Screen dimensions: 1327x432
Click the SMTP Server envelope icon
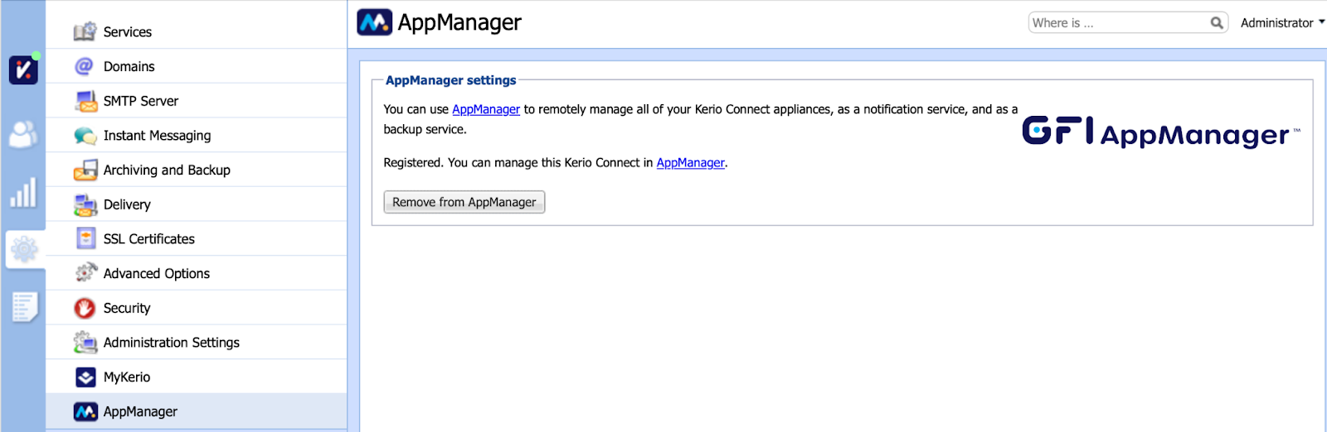(85, 101)
